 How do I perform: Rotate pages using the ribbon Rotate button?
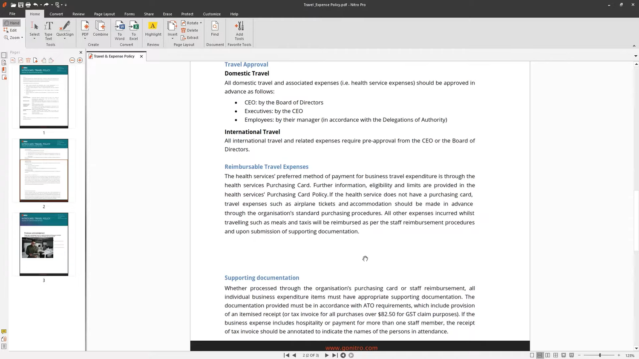click(x=190, y=23)
